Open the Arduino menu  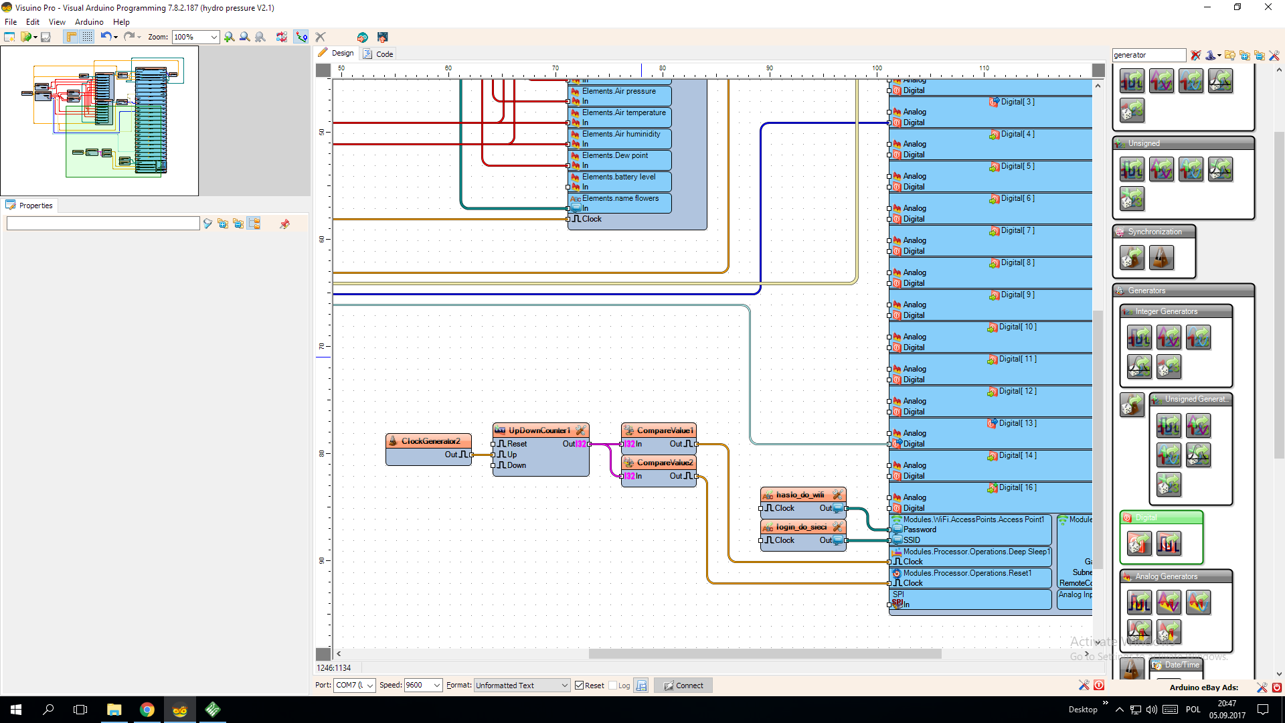89,22
